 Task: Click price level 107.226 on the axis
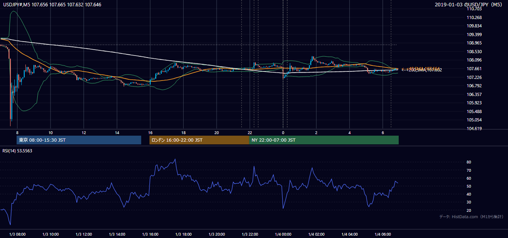(474, 77)
